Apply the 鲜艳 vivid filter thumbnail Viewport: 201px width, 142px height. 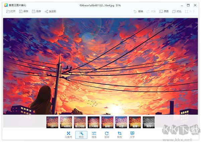click(x=107, y=122)
